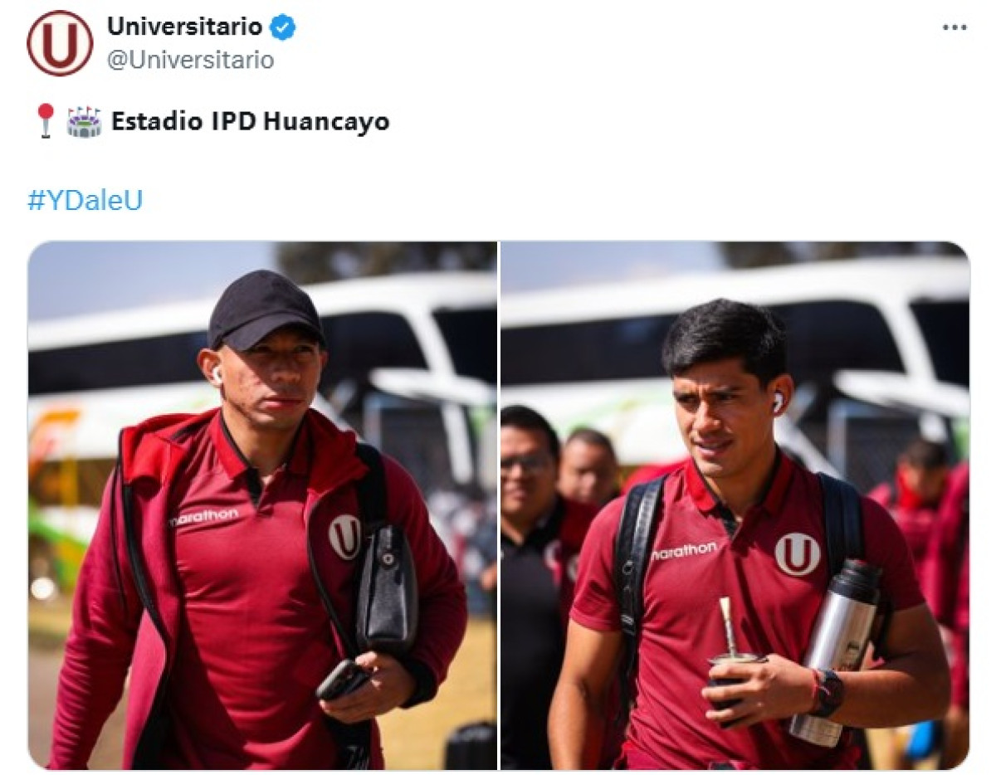
Task: Follow the #YDaleU hashtag
Action: click(85, 200)
